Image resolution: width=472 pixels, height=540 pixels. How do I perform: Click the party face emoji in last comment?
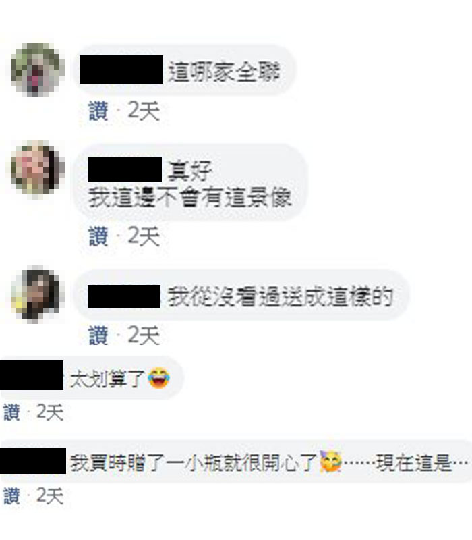330,461
